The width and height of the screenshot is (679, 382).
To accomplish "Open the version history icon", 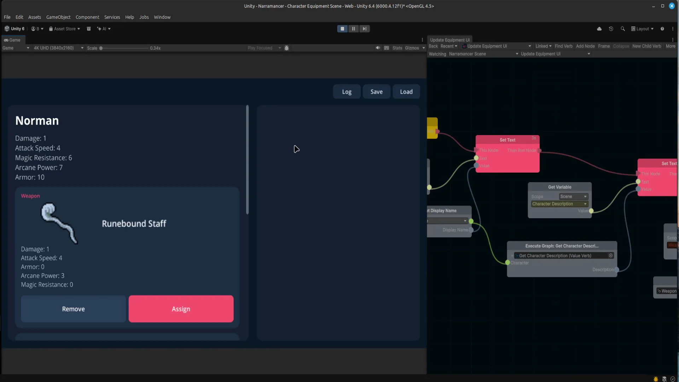I will click(611, 29).
